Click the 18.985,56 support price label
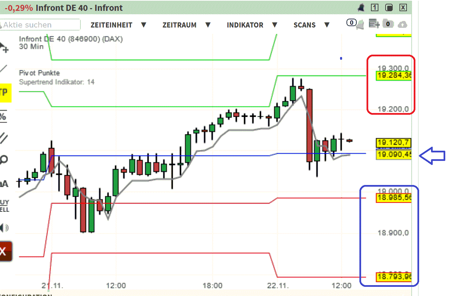 394,198
